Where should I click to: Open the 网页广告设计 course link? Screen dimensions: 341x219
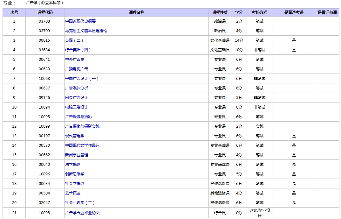pyautogui.click(x=77, y=98)
